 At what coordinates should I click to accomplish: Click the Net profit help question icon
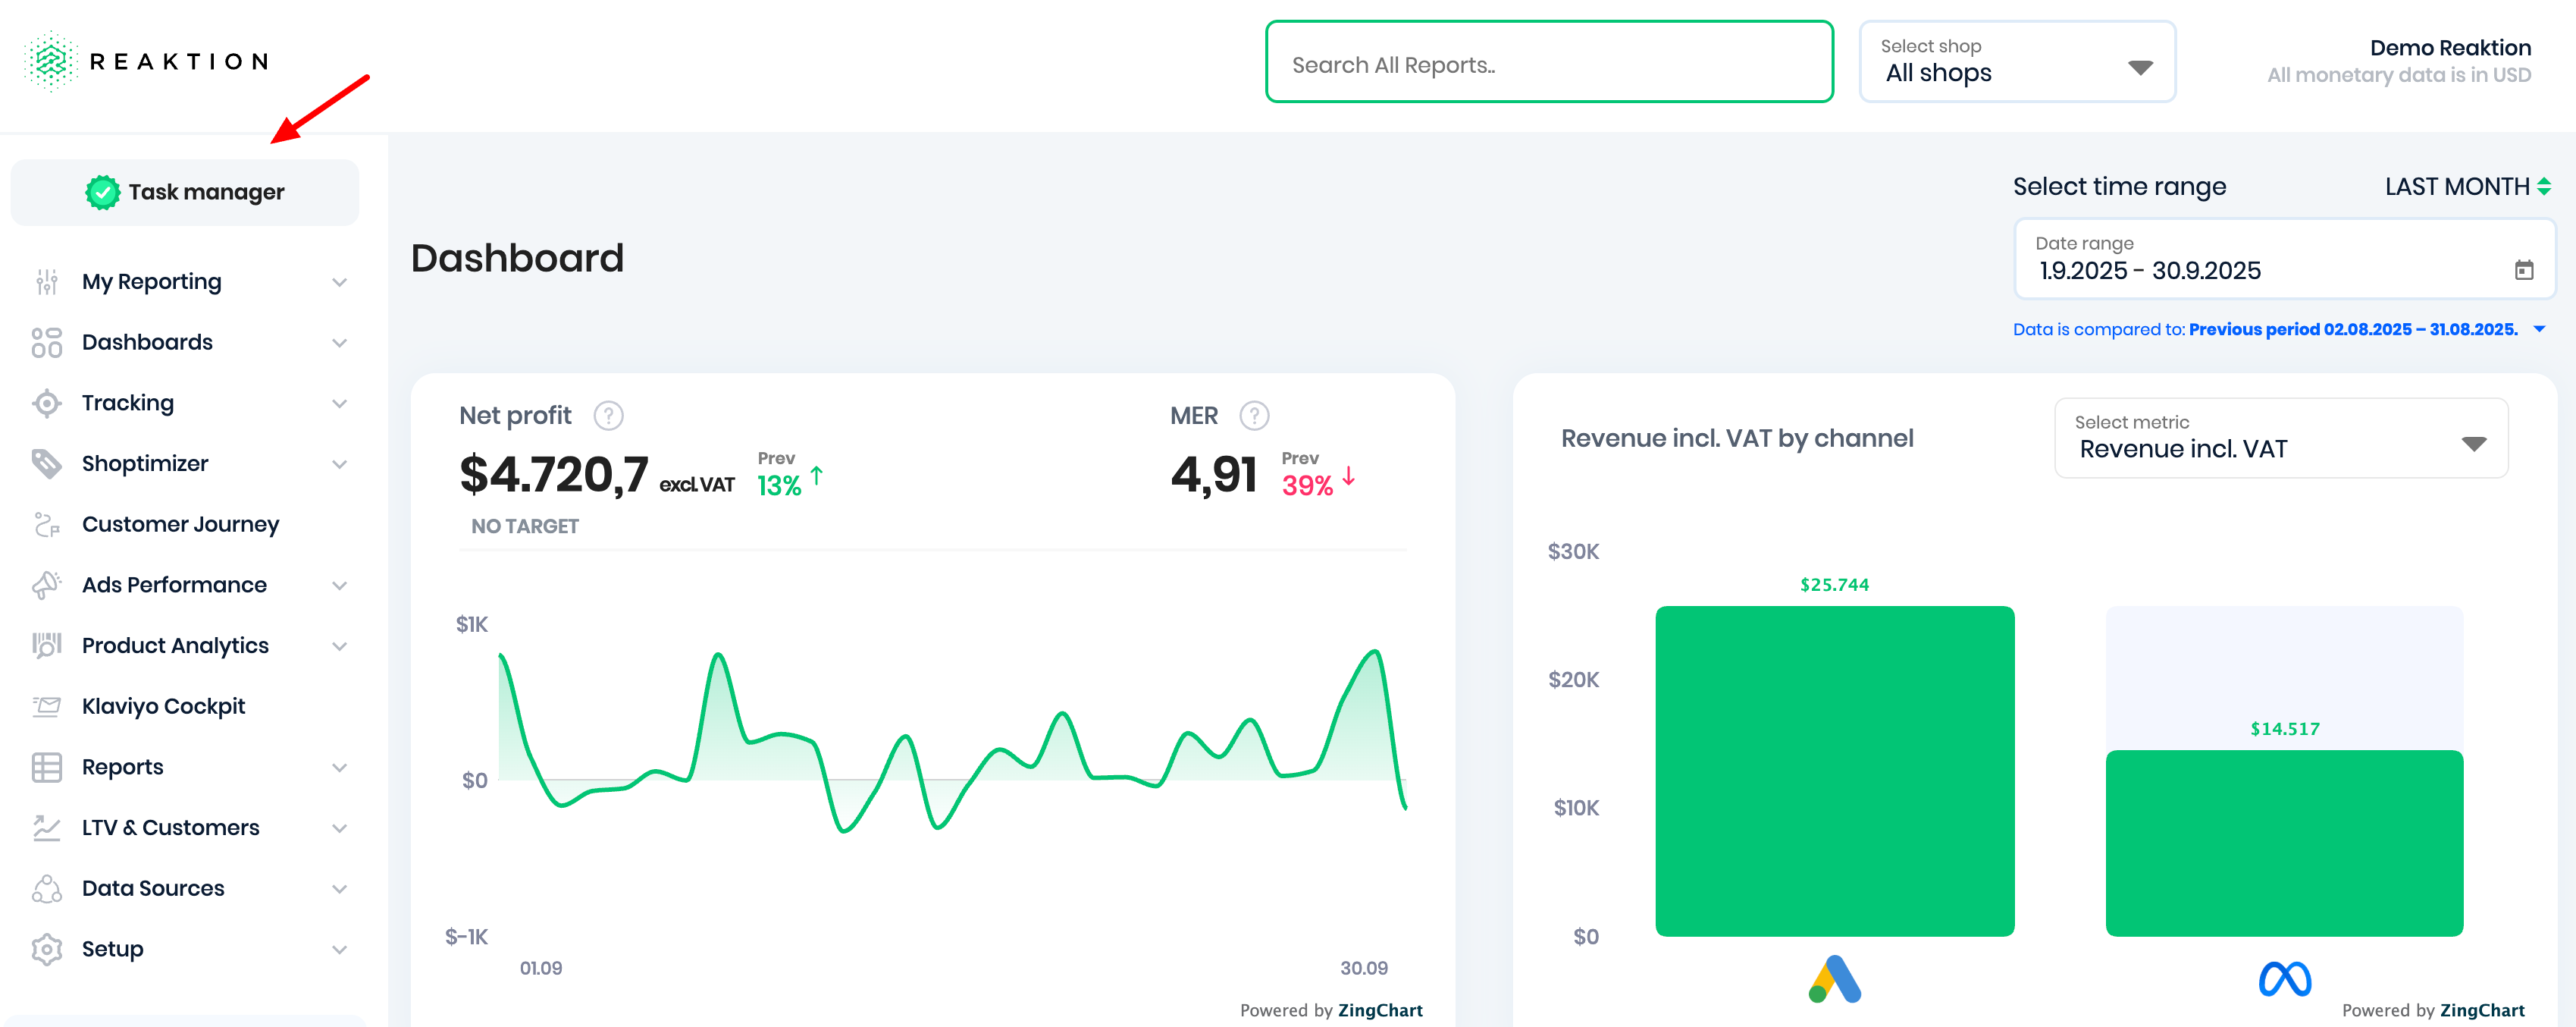(608, 416)
